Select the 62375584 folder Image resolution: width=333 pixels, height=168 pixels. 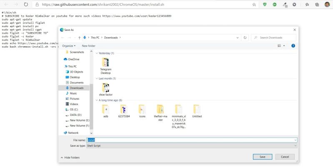tap(124, 111)
